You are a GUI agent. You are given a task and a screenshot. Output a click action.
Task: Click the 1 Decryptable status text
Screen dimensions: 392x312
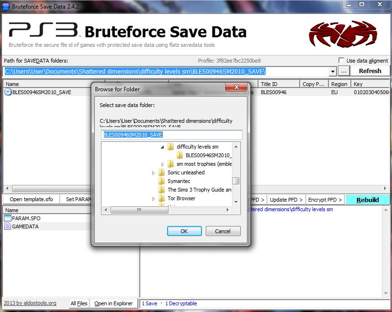coord(181,303)
